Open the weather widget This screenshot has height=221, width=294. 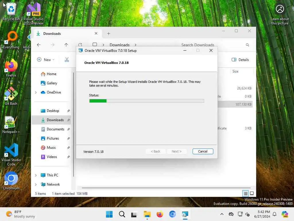[21, 214]
